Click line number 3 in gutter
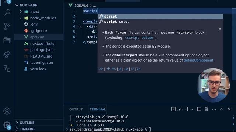236x132 pixels. click(74, 21)
